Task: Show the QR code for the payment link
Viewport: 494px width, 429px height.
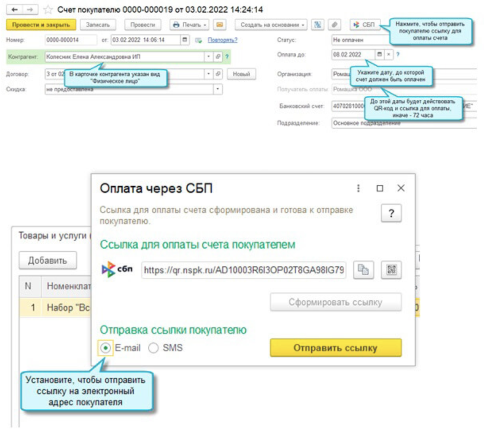Action: (391, 270)
